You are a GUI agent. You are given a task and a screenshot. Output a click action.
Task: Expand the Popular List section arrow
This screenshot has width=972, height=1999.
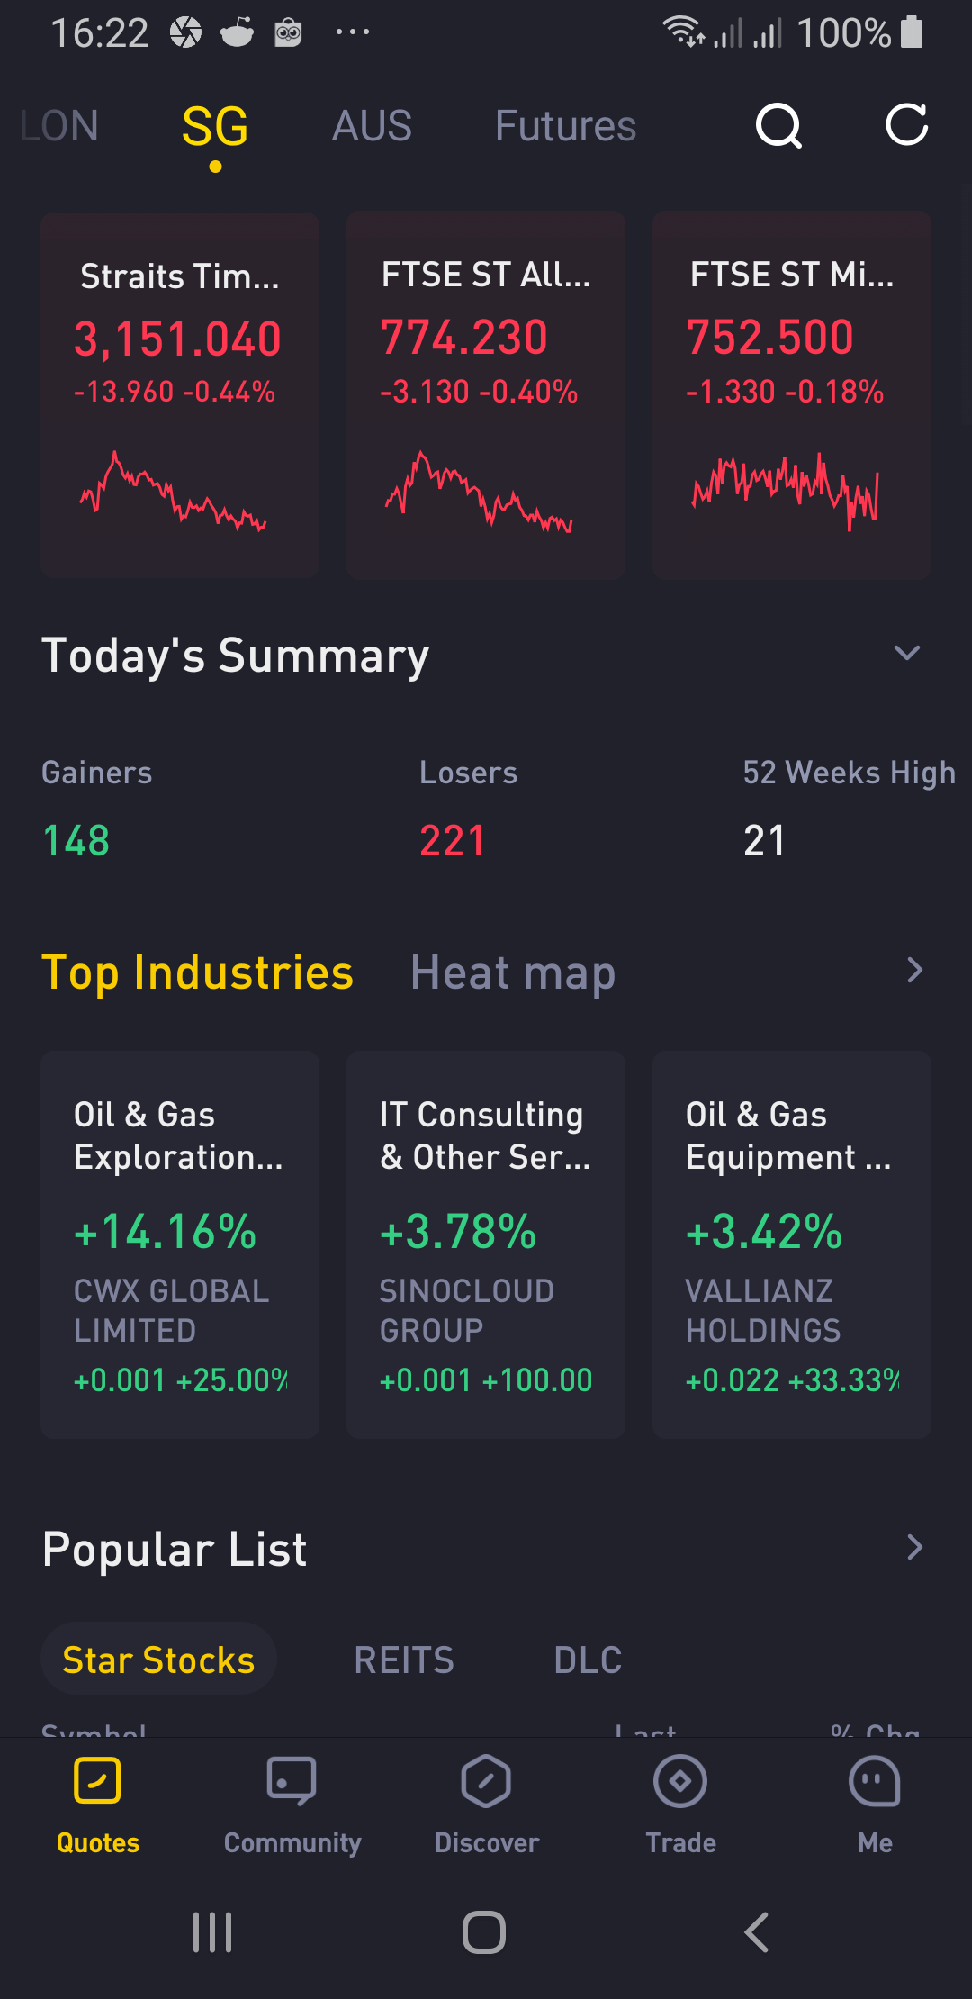pos(915,1547)
